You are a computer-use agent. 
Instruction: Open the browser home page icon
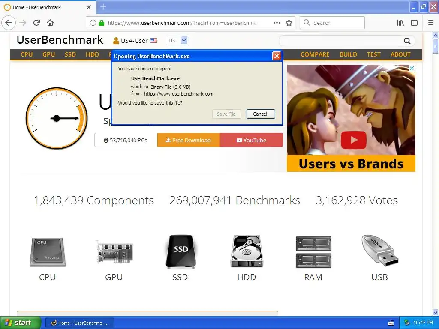point(50,23)
